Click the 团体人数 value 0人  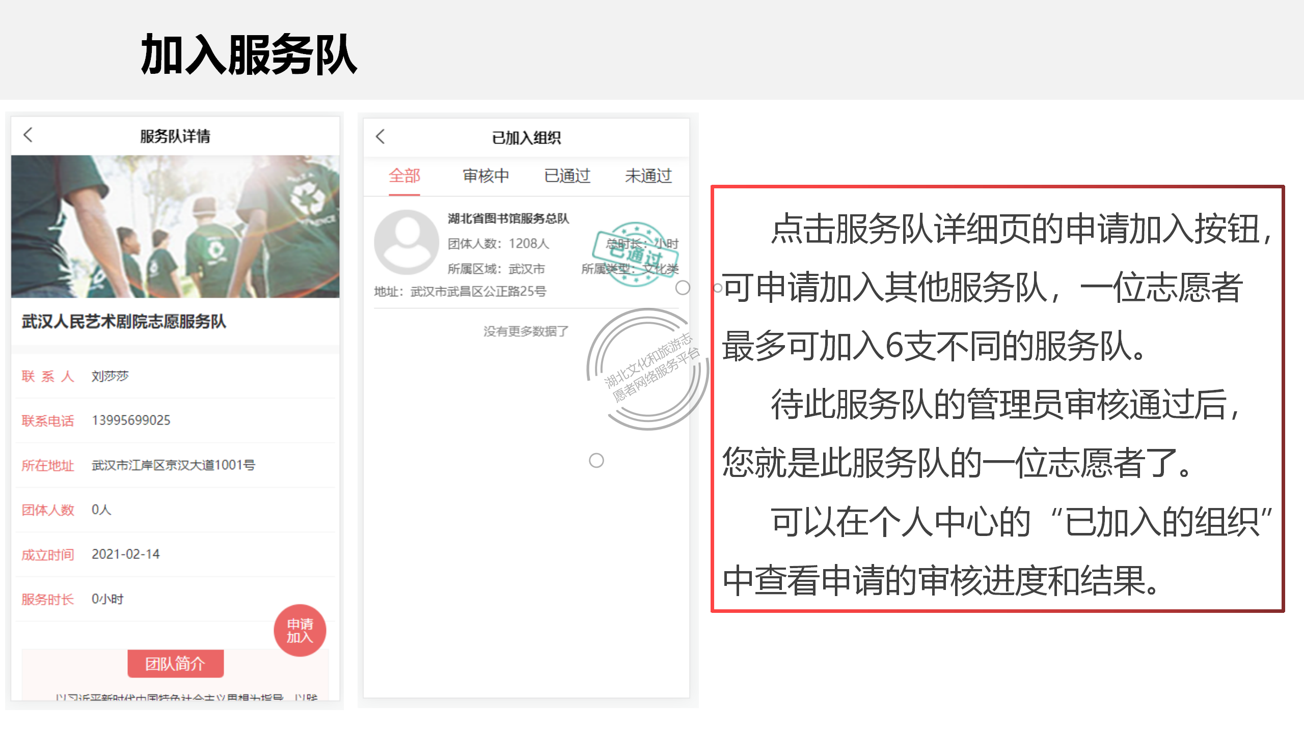point(101,510)
